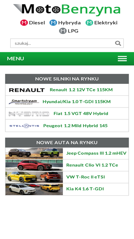Screen dimensions: 134x239
Task: Click the red Renault Clio photo thumbnail
Action: (34, 166)
